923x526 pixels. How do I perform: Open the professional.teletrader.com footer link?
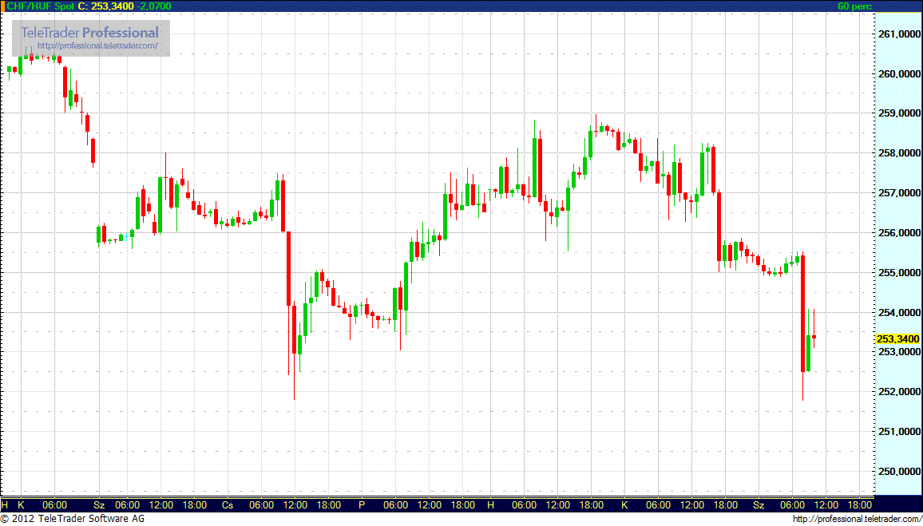(857, 519)
